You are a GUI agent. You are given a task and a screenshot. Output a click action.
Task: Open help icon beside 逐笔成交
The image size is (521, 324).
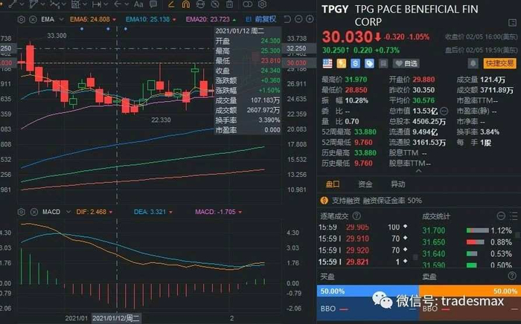[357, 216]
